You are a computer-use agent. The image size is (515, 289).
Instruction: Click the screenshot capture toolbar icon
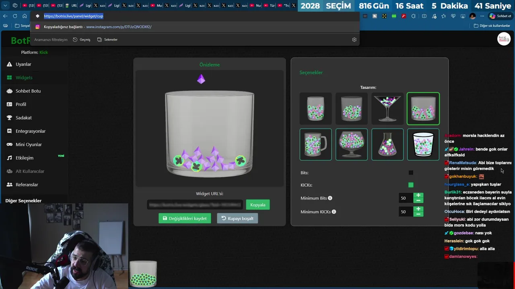coord(463,16)
